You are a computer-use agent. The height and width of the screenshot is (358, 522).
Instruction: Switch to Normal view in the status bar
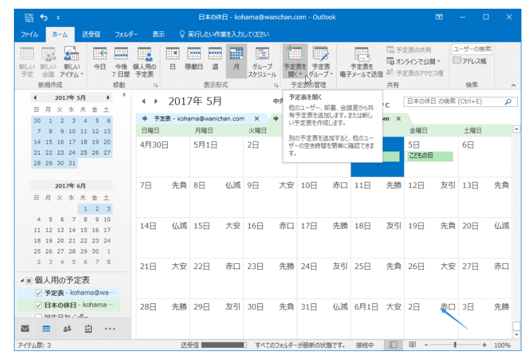pyautogui.click(x=393, y=345)
